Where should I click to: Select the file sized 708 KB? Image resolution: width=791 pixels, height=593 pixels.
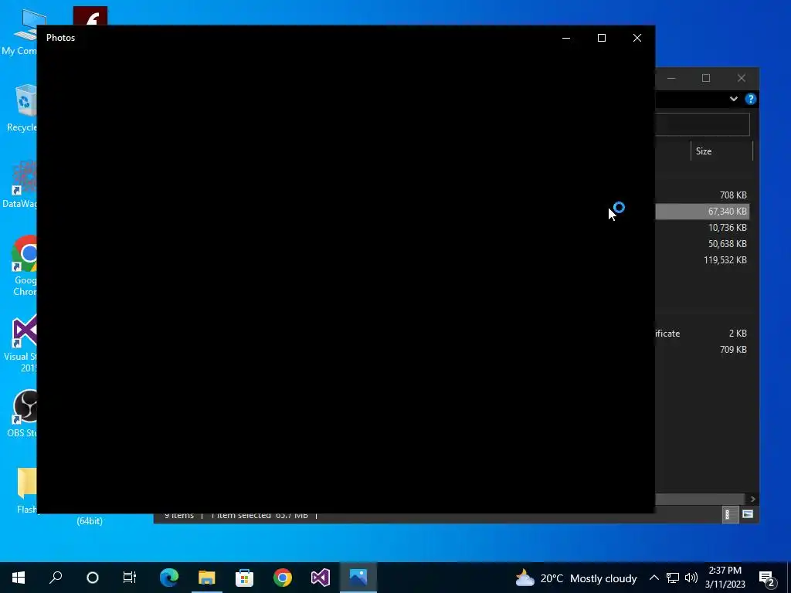tap(702, 195)
